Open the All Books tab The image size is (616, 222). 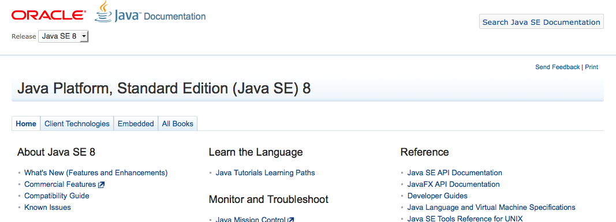[178, 123]
